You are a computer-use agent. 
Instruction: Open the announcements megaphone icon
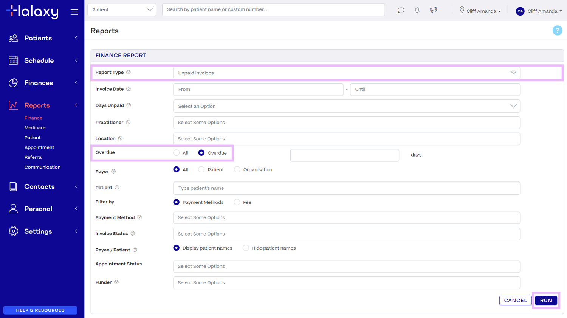click(433, 11)
